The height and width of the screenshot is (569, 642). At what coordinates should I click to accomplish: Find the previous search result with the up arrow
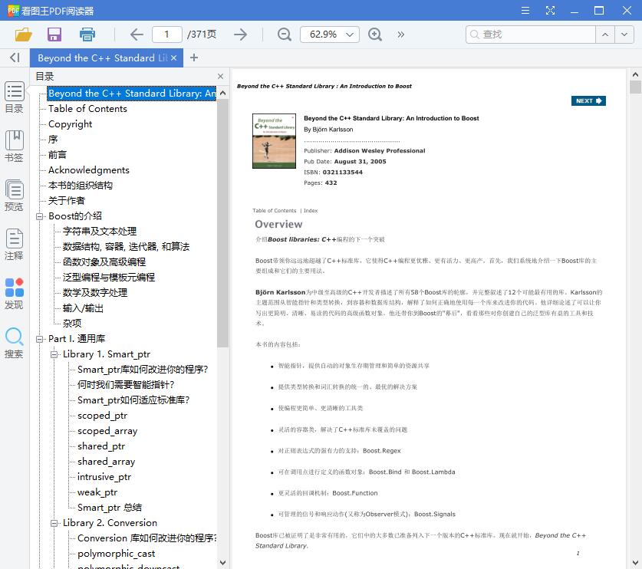(x=605, y=35)
